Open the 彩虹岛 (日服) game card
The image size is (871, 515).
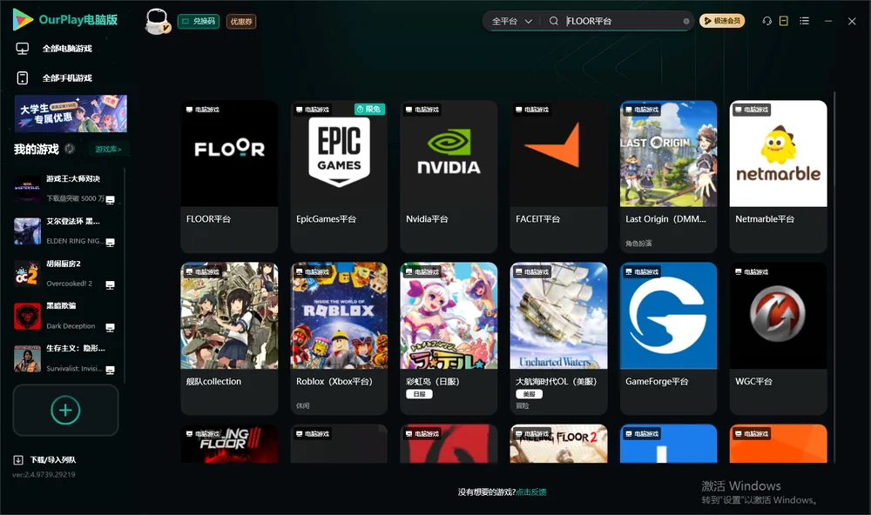click(449, 338)
